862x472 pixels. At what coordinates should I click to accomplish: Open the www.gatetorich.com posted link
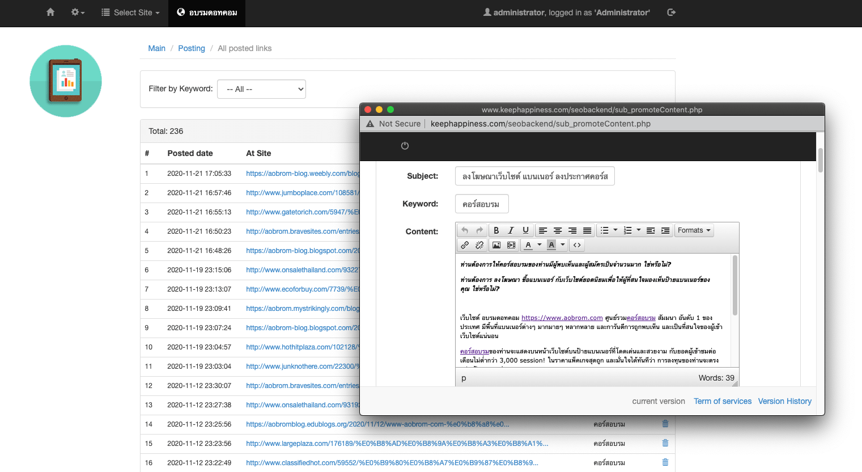(x=303, y=212)
